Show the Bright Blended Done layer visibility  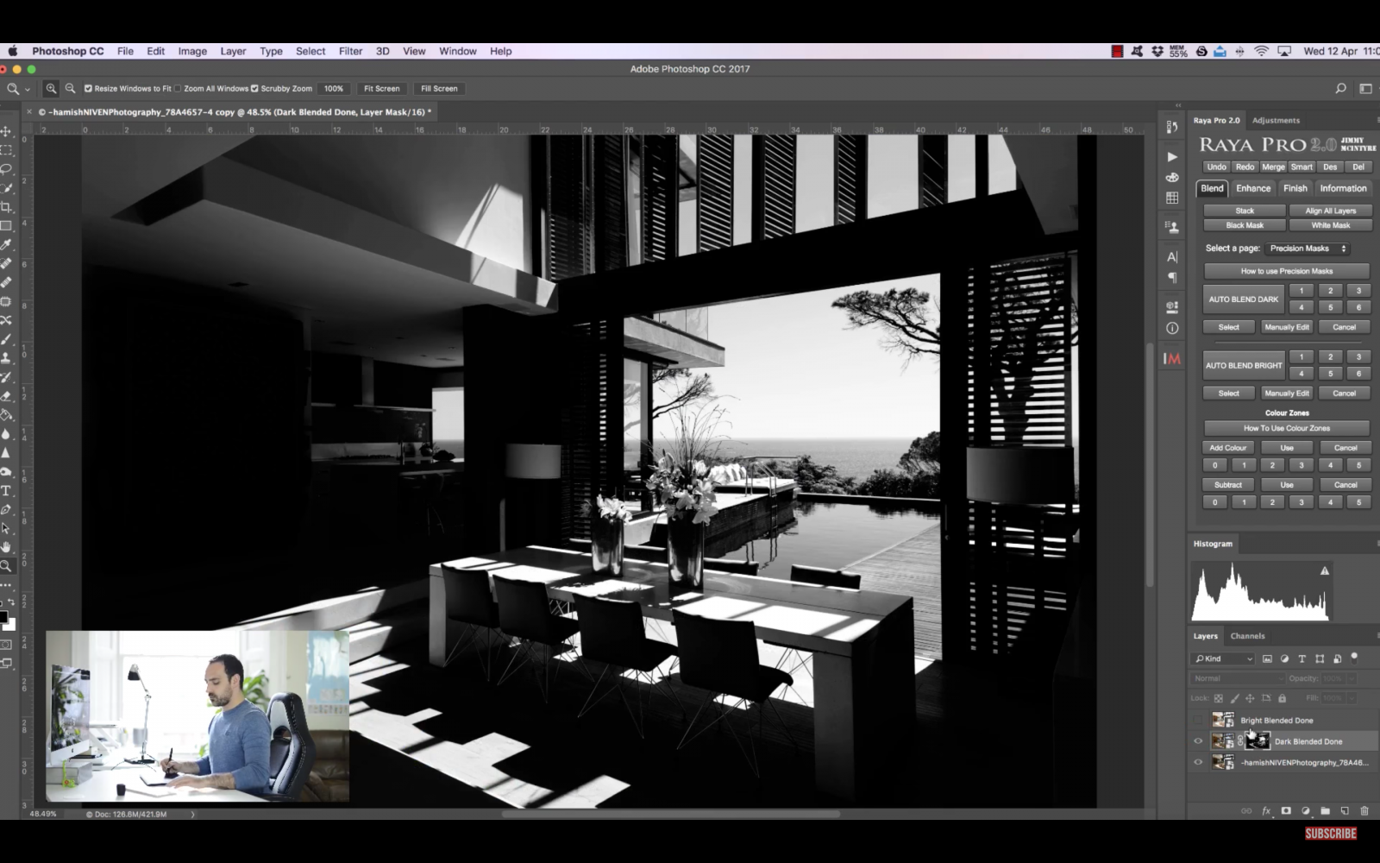(1199, 719)
